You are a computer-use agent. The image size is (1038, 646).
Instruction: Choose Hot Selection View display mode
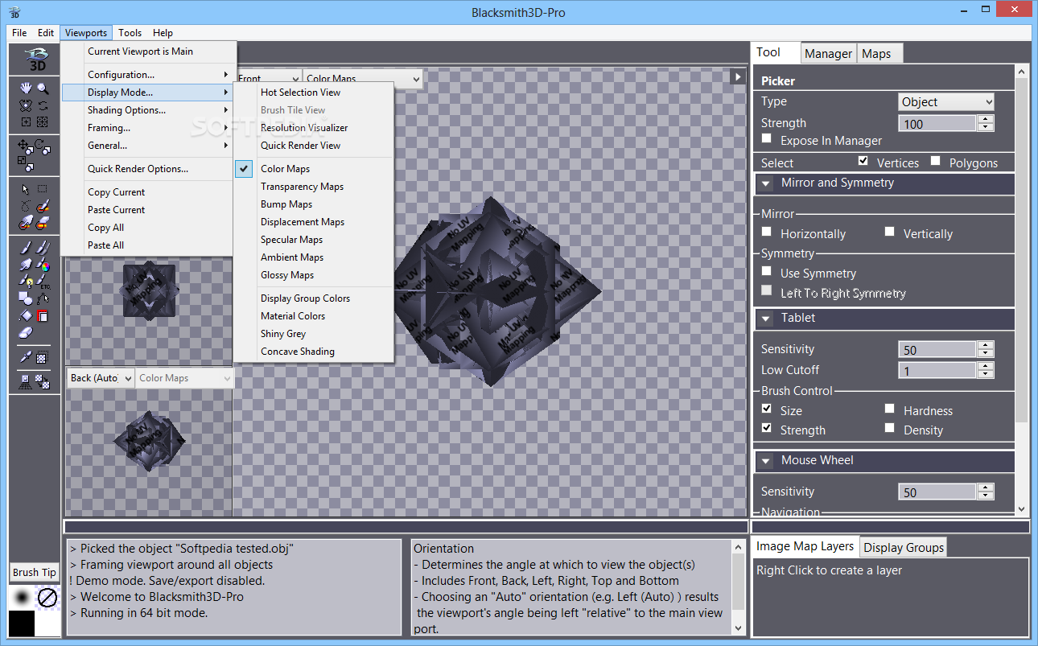pyautogui.click(x=314, y=93)
